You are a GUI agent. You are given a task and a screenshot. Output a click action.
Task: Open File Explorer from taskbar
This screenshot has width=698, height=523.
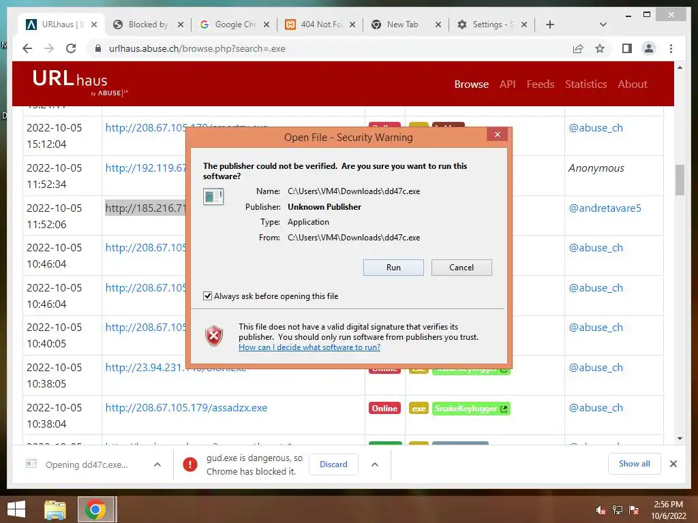55,509
